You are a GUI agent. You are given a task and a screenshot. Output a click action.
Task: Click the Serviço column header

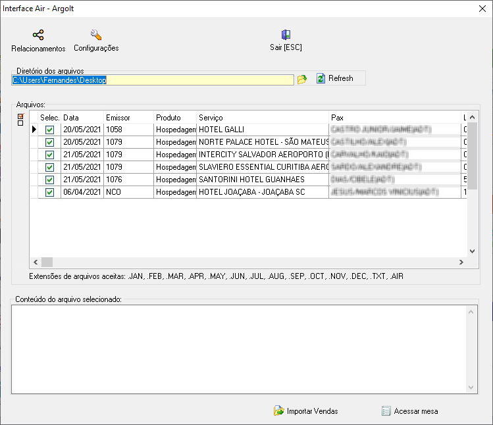tap(263, 118)
